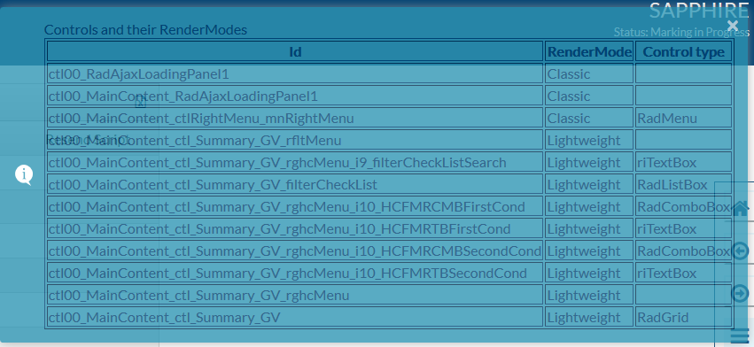Click RadComboBox in the HCFMRCMBFirstCond row
The image size is (754, 347).
(683, 206)
